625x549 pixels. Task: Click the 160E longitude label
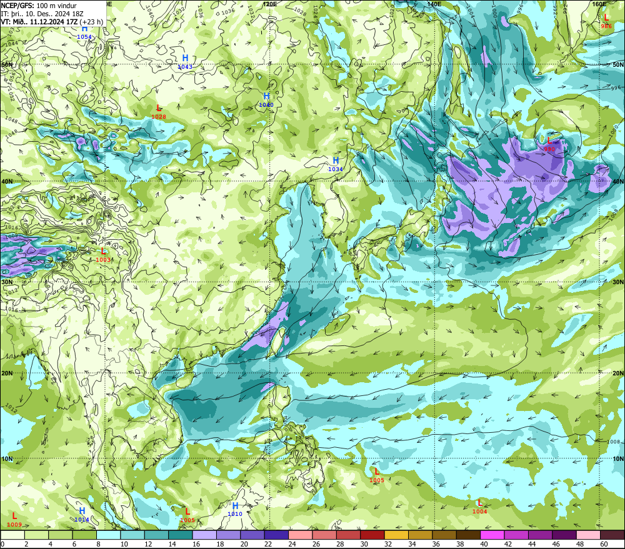click(x=599, y=4)
